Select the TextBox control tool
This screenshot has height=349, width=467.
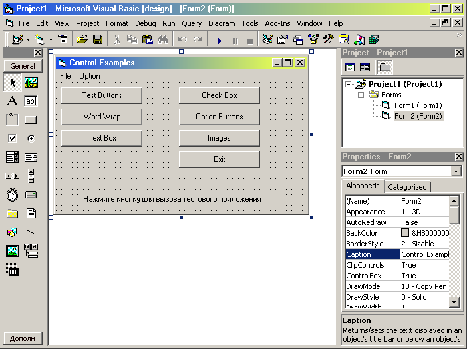coord(31,101)
